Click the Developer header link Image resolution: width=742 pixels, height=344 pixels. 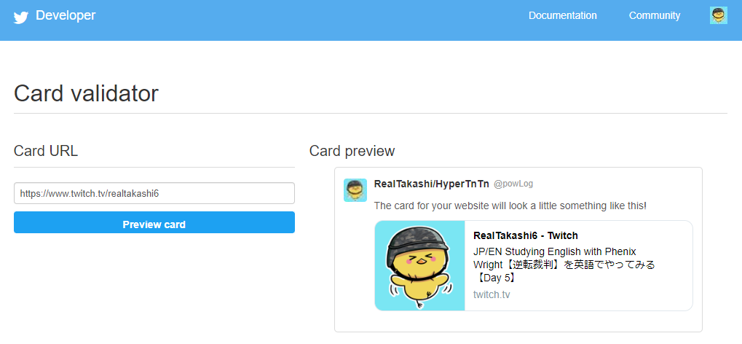[66, 15]
